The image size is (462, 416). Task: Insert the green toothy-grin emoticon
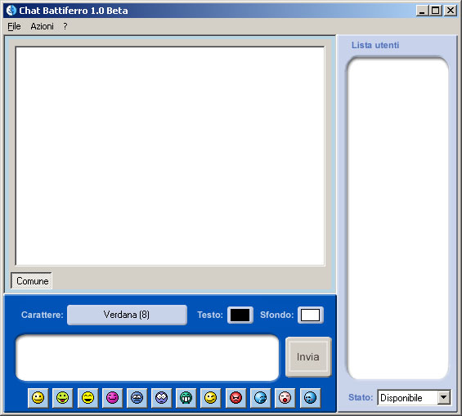click(x=186, y=398)
